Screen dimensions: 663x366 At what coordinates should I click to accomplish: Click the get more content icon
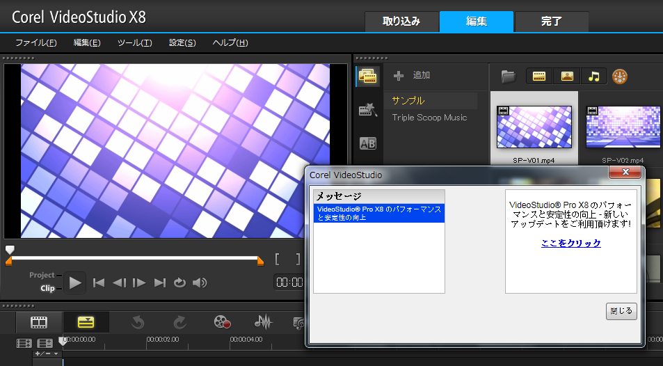[620, 76]
